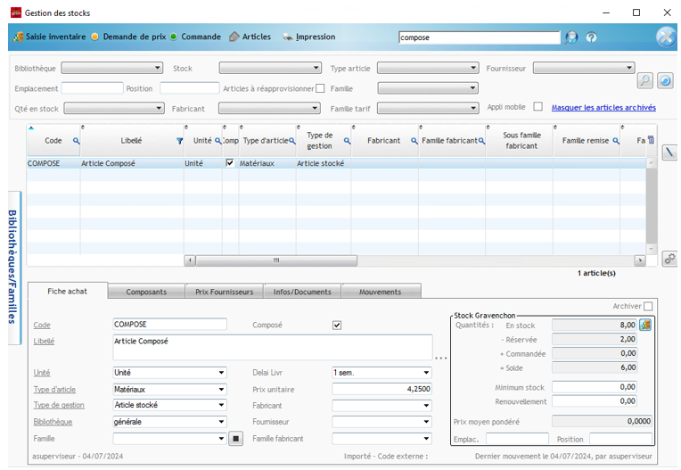Switch to the Mouvements tab
Screen dimensions: 681x470
381,292
